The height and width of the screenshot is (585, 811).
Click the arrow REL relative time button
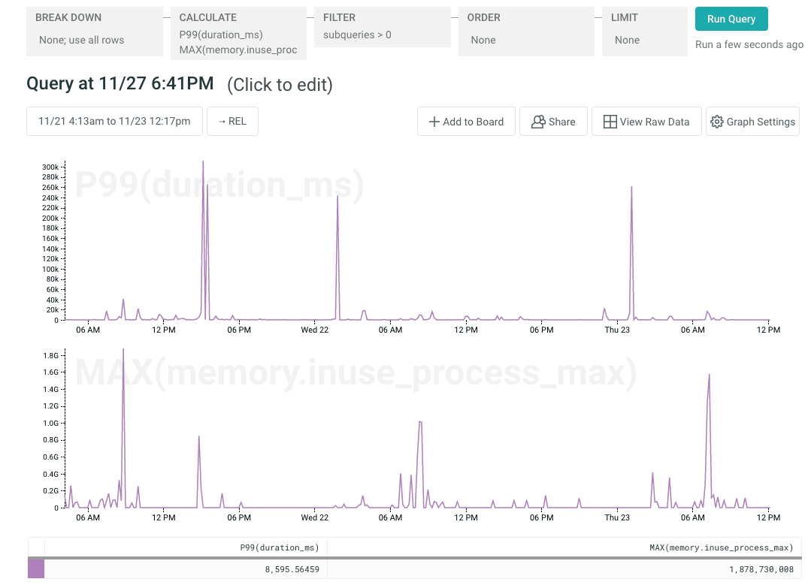click(232, 122)
